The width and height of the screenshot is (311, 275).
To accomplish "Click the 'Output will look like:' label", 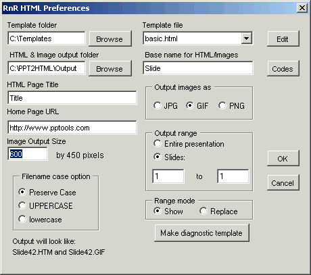I will 44,241.
